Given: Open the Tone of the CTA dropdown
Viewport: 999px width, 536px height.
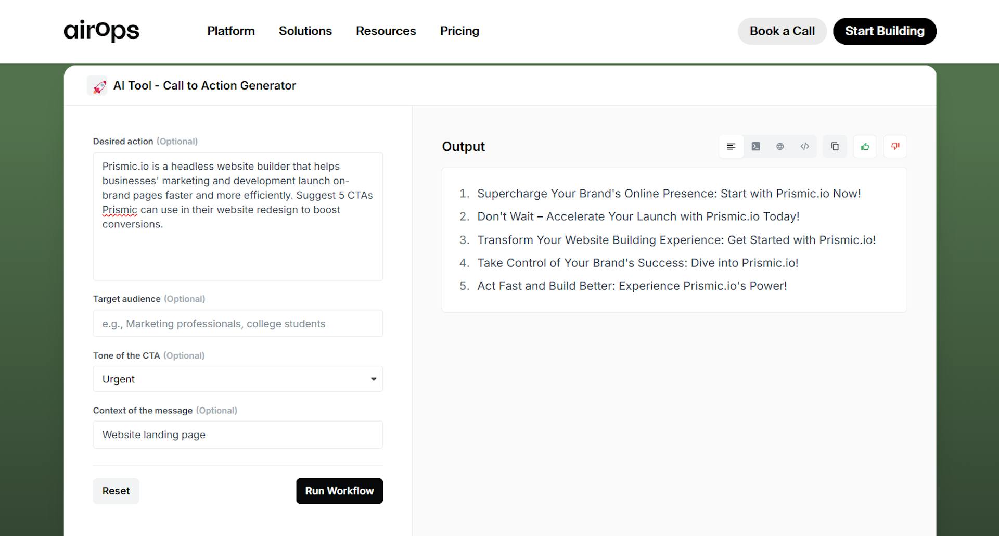Looking at the screenshot, I should click(x=237, y=379).
